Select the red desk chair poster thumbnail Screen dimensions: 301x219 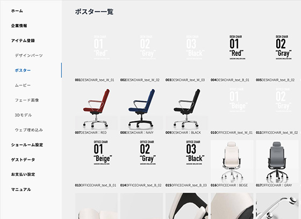point(96,108)
